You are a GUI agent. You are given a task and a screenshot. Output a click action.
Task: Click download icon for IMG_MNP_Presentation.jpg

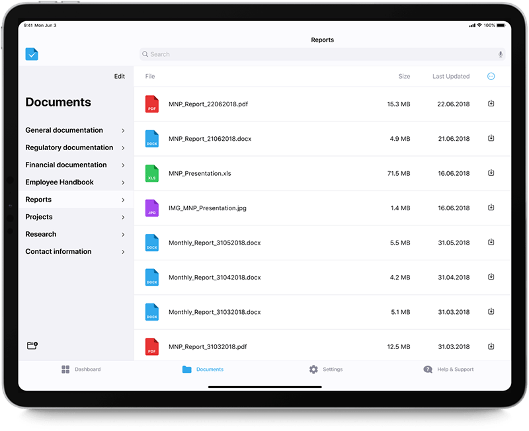click(x=491, y=207)
